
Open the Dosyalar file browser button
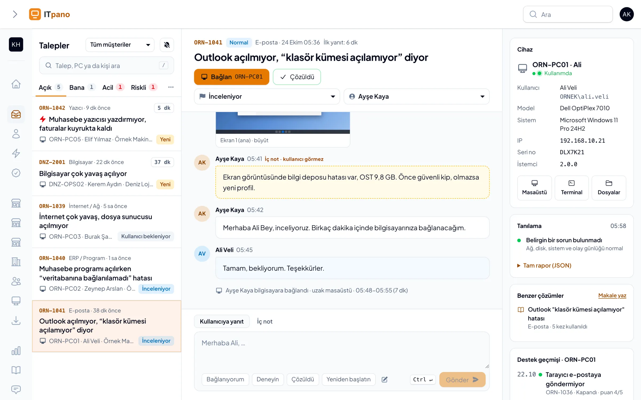click(609, 188)
